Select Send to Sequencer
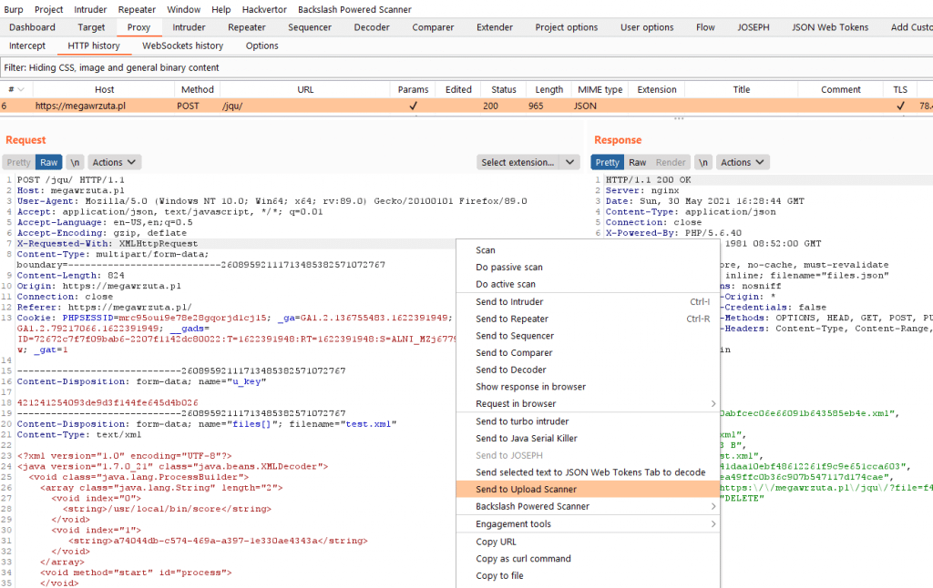The width and height of the screenshot is (933, 588). point(588,336)
